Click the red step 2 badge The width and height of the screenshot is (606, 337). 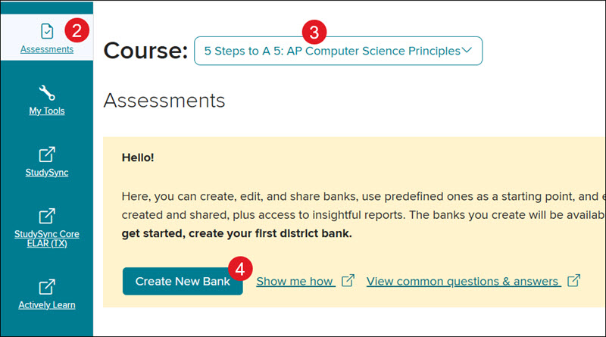(77, 30)
